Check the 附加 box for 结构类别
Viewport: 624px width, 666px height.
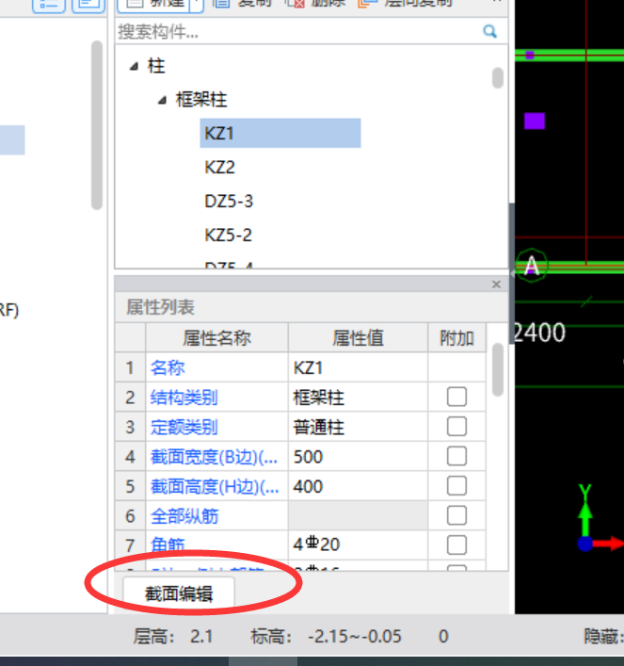pos(456,397)
